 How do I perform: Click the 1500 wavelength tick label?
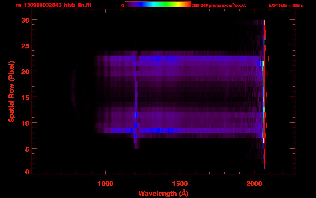point(180,184)
